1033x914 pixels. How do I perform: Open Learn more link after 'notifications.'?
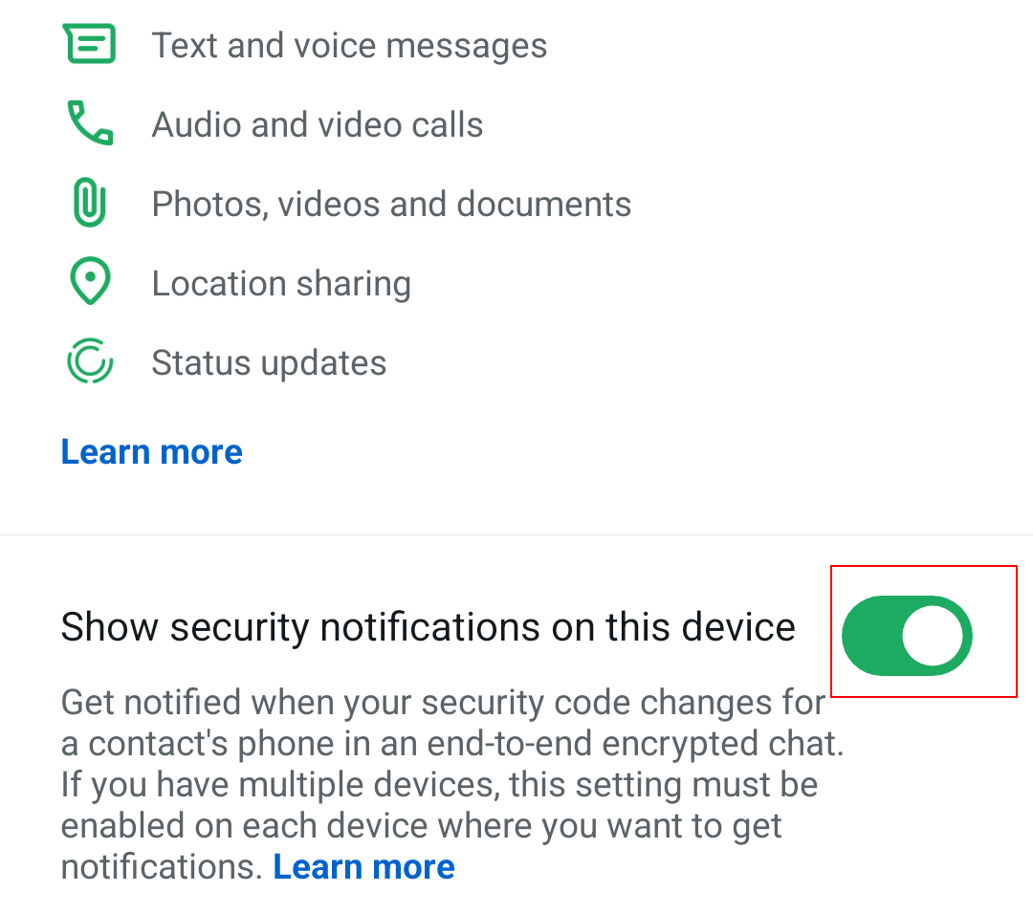coord(363,867)
